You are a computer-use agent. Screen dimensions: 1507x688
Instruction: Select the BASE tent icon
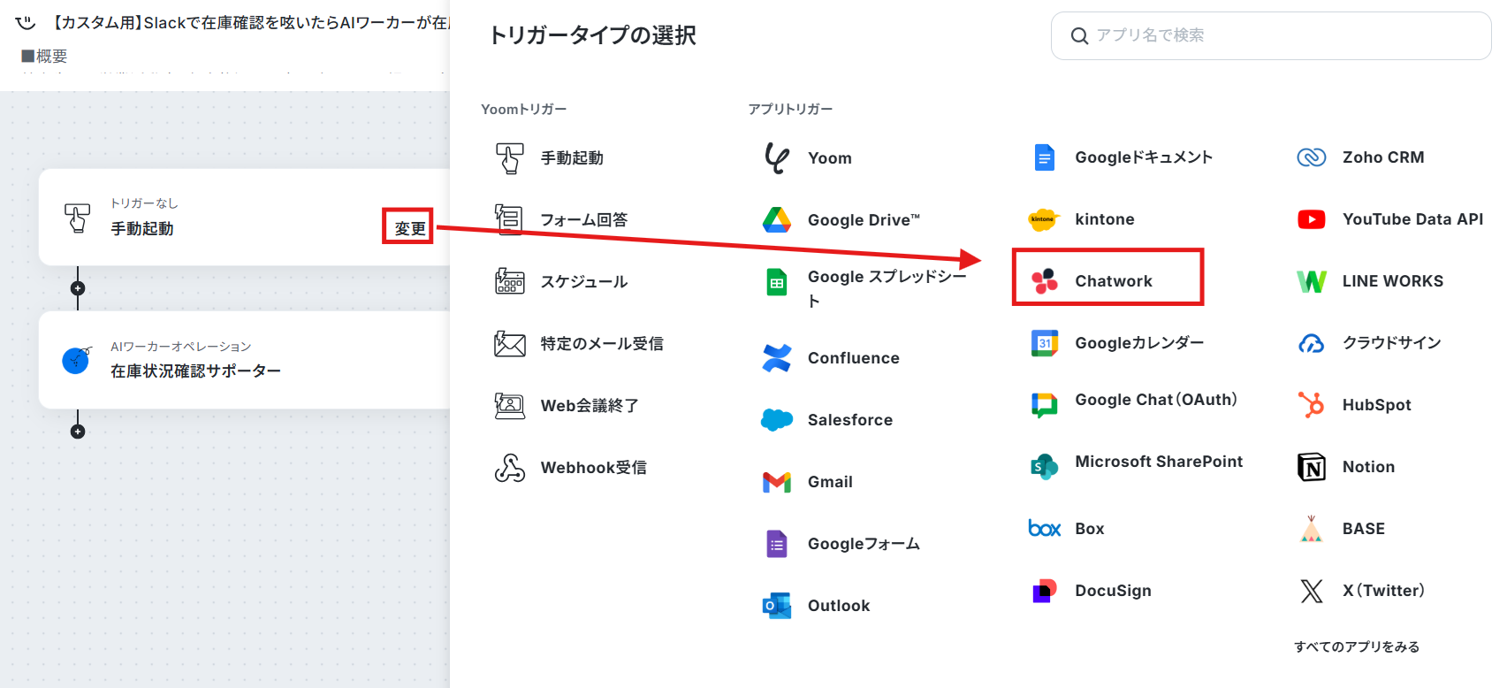pos(1312,529)
